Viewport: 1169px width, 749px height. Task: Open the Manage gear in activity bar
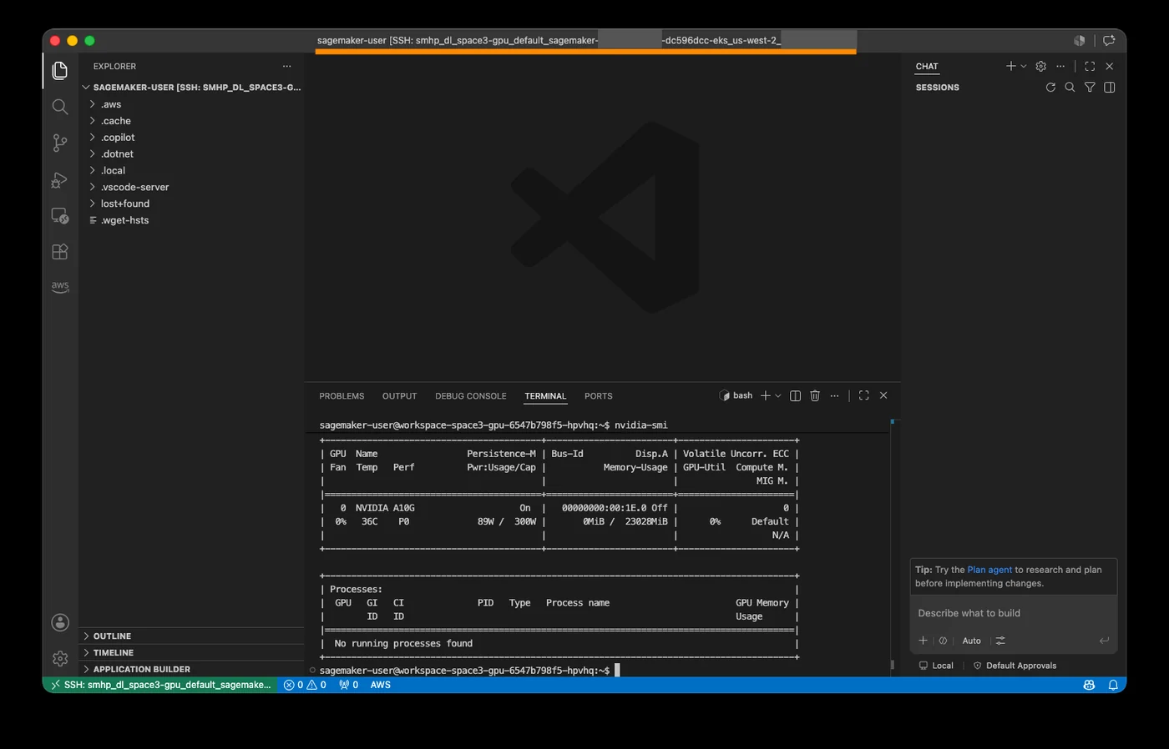tap(60, 658)
